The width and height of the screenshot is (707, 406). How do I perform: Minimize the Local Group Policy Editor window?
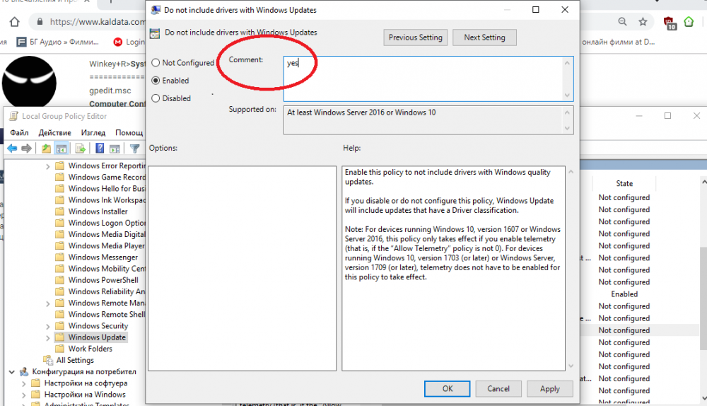coord(639,116)
